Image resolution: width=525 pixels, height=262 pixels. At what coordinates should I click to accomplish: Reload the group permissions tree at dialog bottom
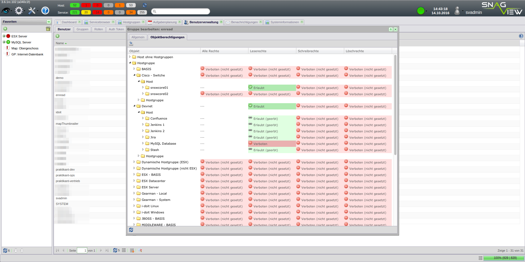coord(131,230)
